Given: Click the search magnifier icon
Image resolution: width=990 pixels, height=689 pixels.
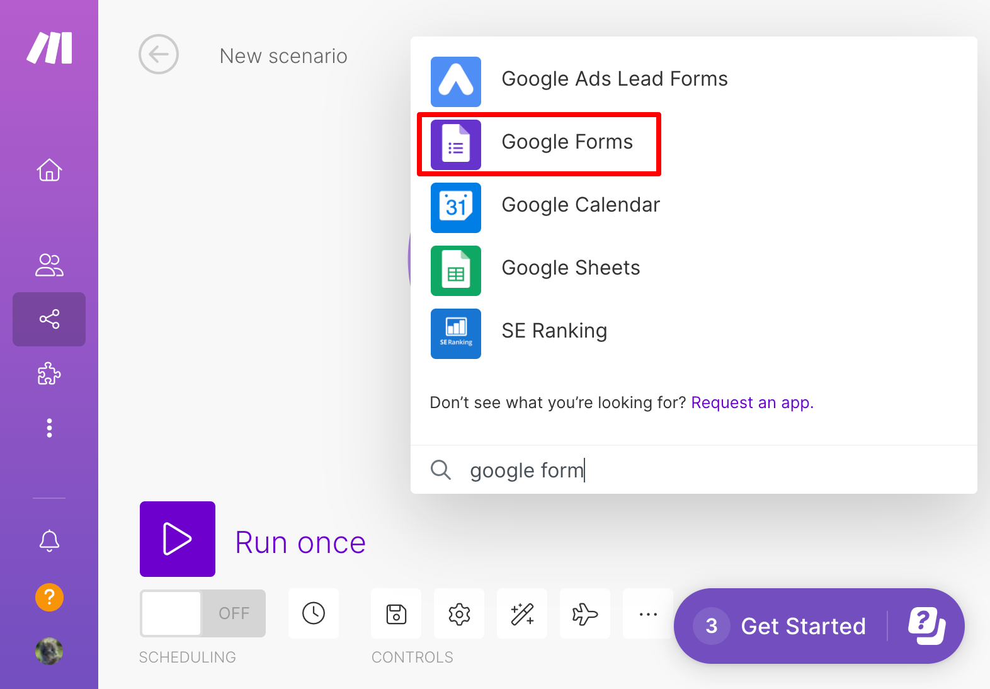Looking at the screenshot, I should click(441, 470).
